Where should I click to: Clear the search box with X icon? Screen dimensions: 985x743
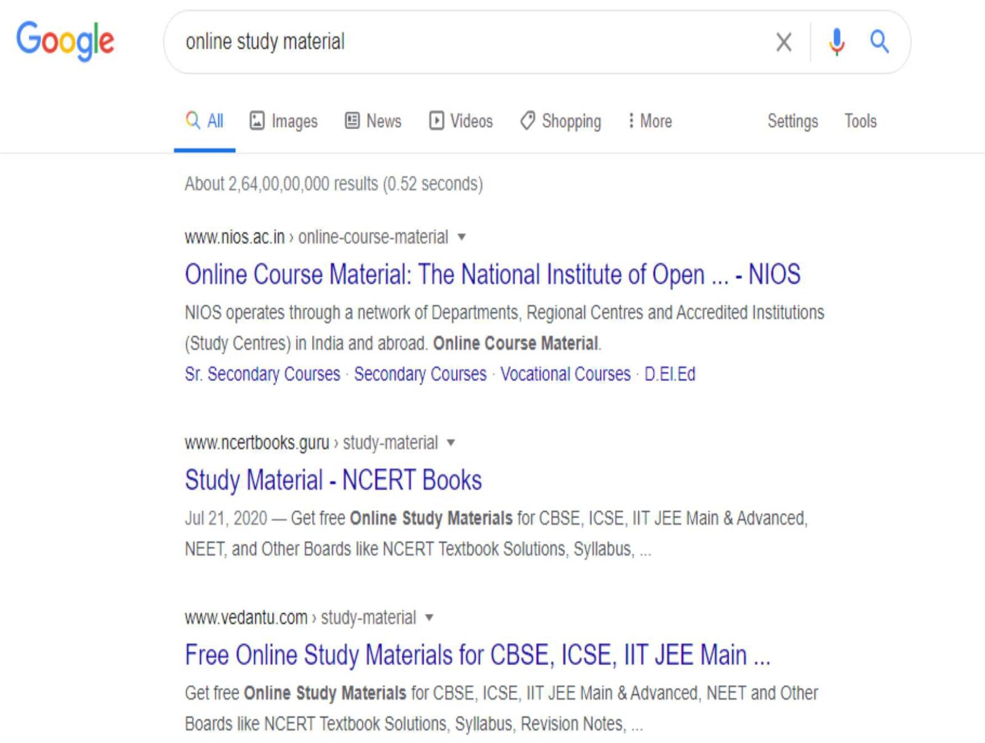coord(784,42)
